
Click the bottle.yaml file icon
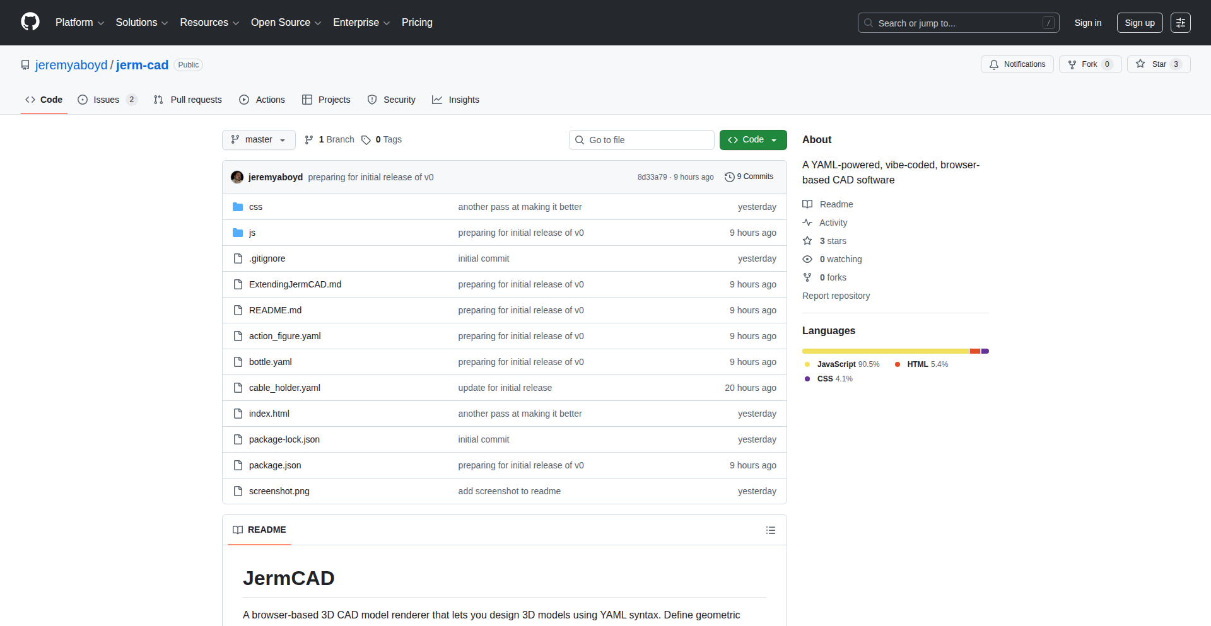coord(238,362)
